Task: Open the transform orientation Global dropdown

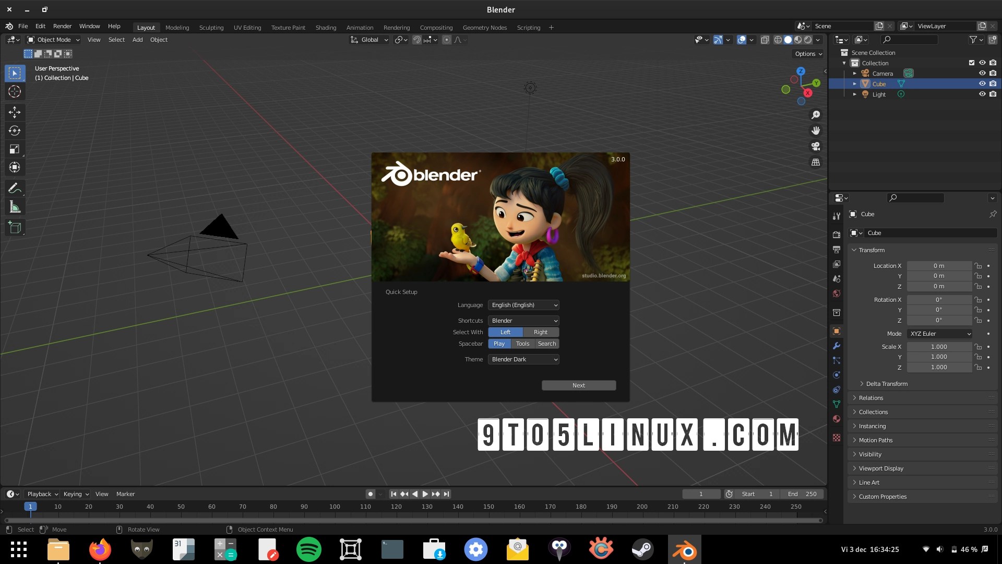Action: pos(369,40)
